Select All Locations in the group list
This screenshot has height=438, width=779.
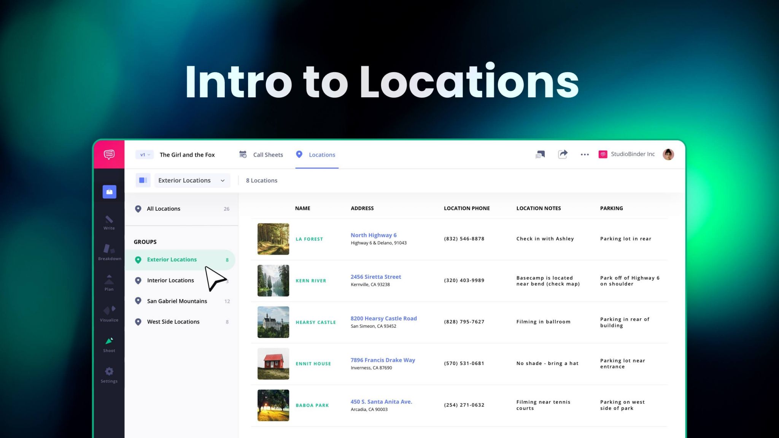pyautogui.click(x=164, y=208)
